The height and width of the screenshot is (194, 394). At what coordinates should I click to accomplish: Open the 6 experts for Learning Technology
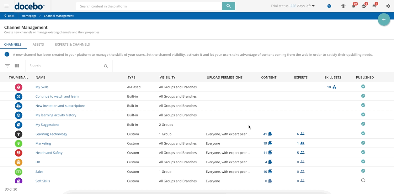click(x=301, y=134)
